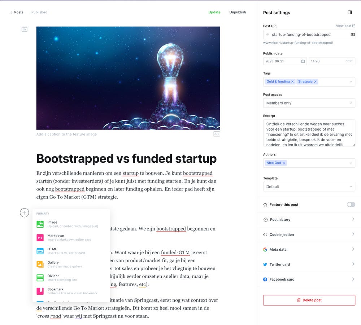The height and width of the screenshot is (325, 361).
Task: Open View post external link
Action: [345, 26]
